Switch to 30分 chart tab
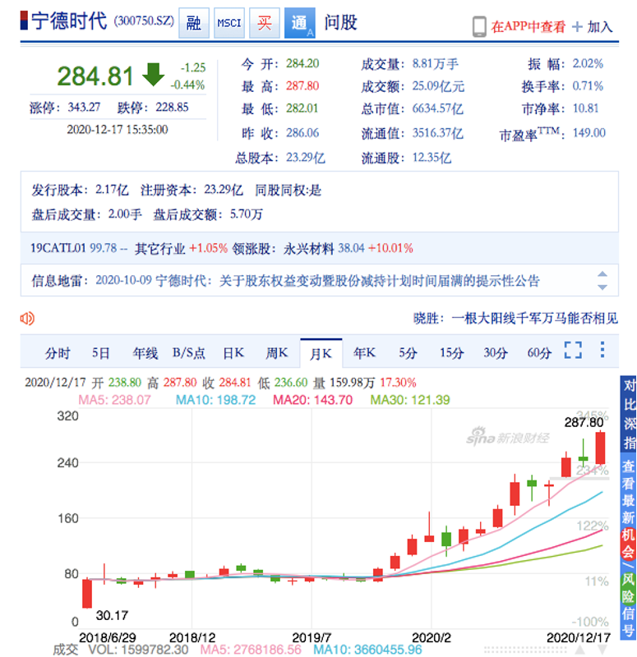The image size is (637, 657). [496, 353]
